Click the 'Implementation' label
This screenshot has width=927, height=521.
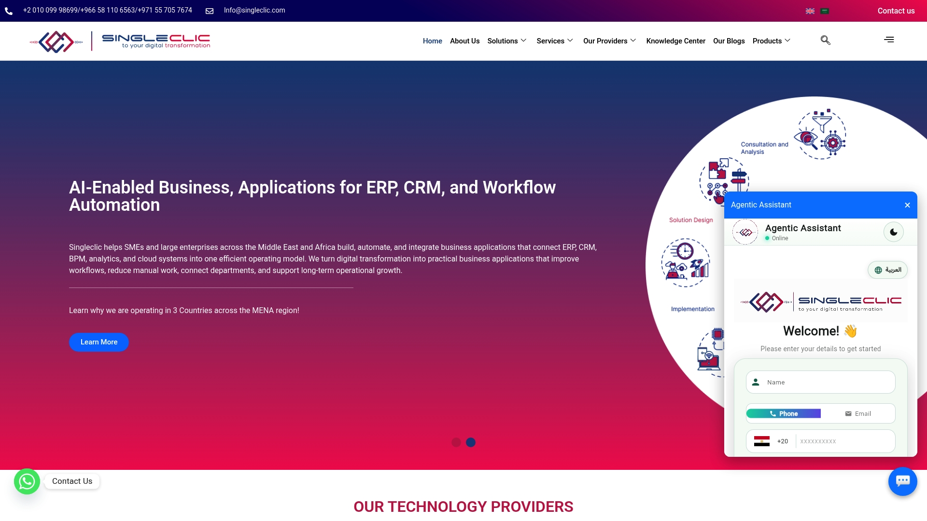pos(693,309)
